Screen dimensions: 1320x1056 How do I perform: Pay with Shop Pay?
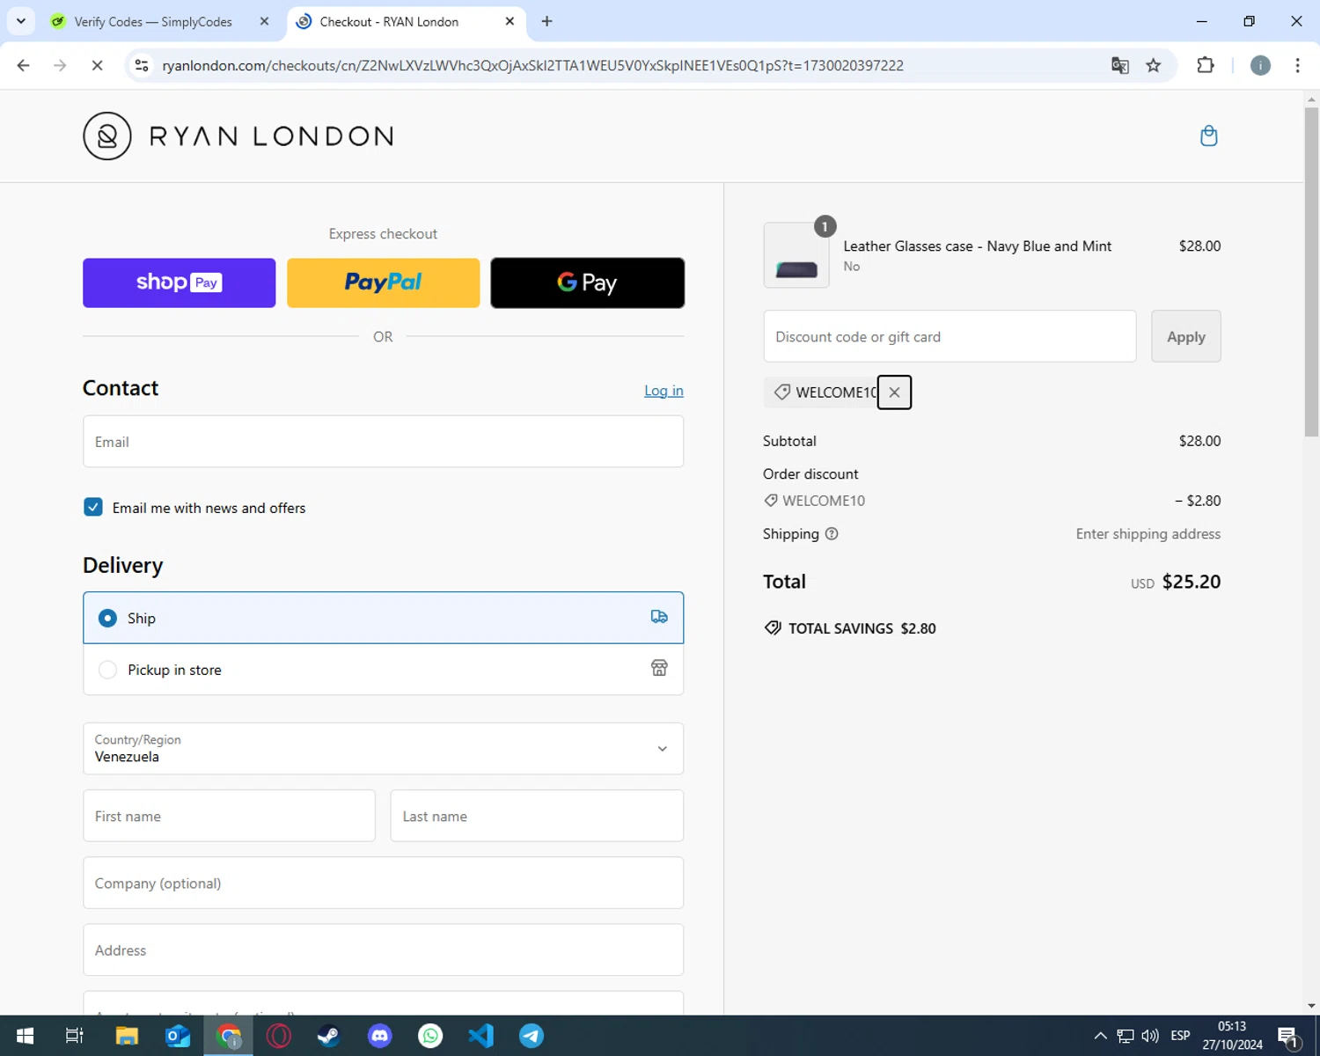coord(179,282)
